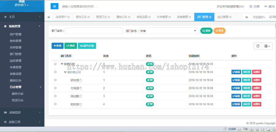Image resolution: width=276 pixels, height=132 pixels.
Task: Close the 部门管理 tab
Action: click(210, 17)
